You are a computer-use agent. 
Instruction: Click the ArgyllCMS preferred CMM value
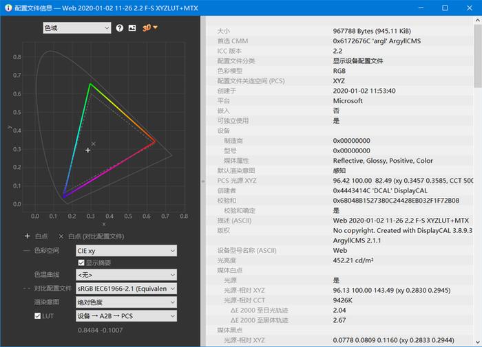click(x=377, y=41)
